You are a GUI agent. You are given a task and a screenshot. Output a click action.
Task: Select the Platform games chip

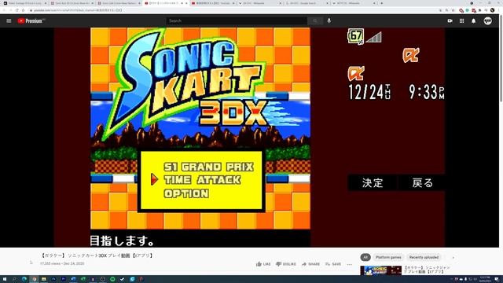[x=388, y=257]
